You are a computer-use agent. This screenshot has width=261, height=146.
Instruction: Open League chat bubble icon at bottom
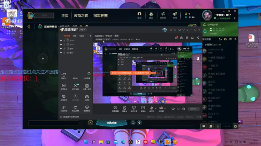204,126
